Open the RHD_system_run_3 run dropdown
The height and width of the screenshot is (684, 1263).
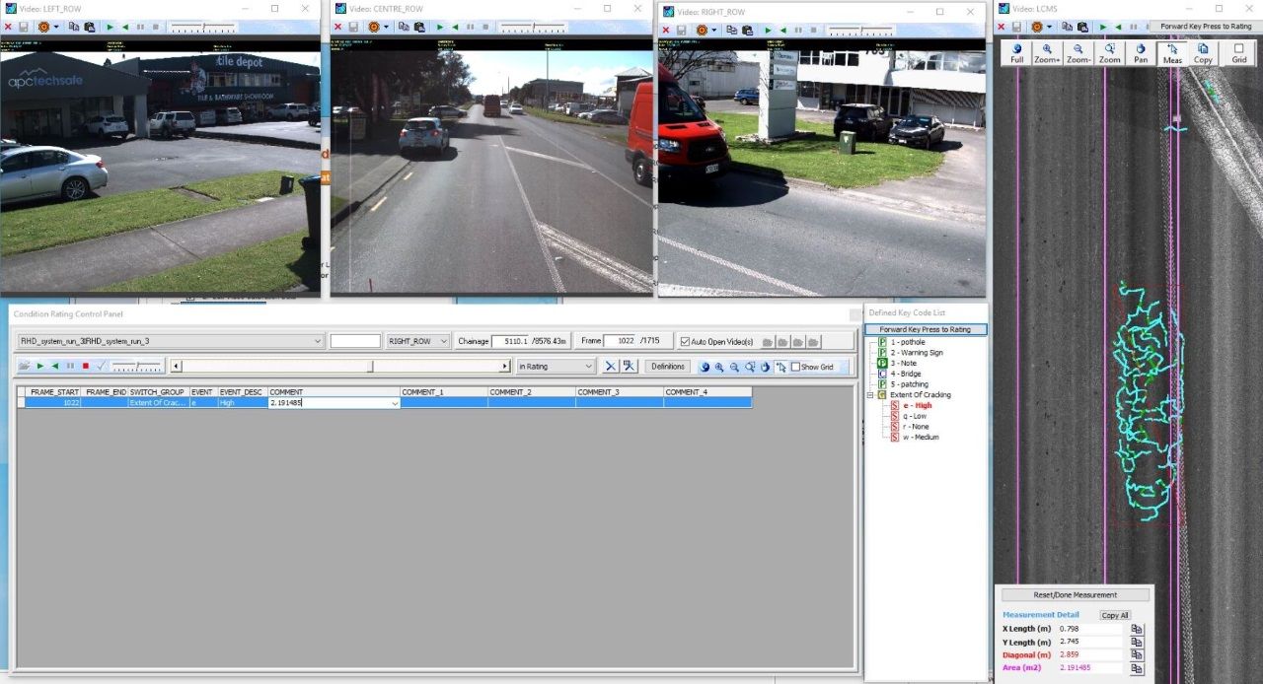coord(317,341)
